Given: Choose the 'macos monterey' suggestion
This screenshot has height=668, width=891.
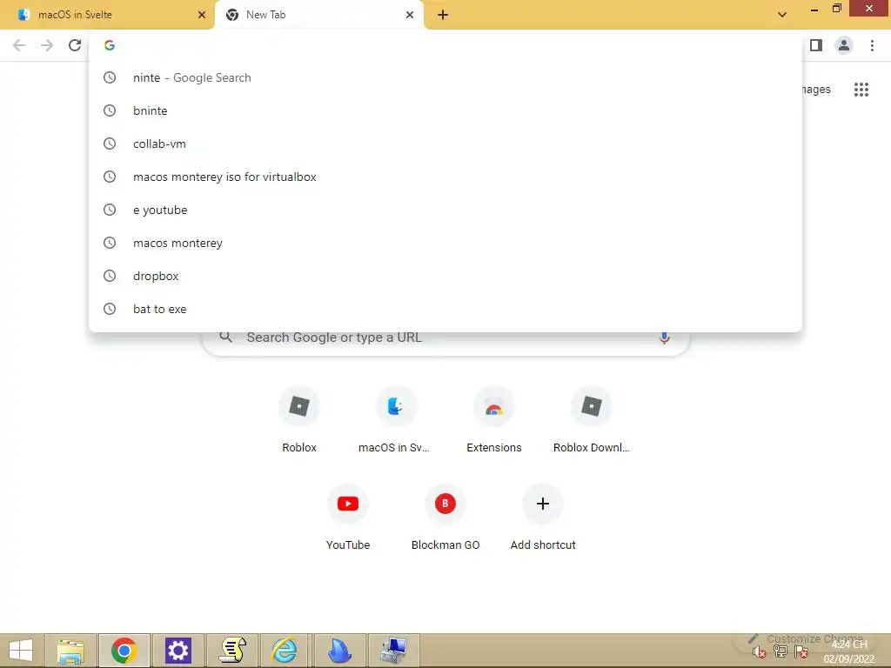Looking at the screenshot, I should click(x=445, y=243).
